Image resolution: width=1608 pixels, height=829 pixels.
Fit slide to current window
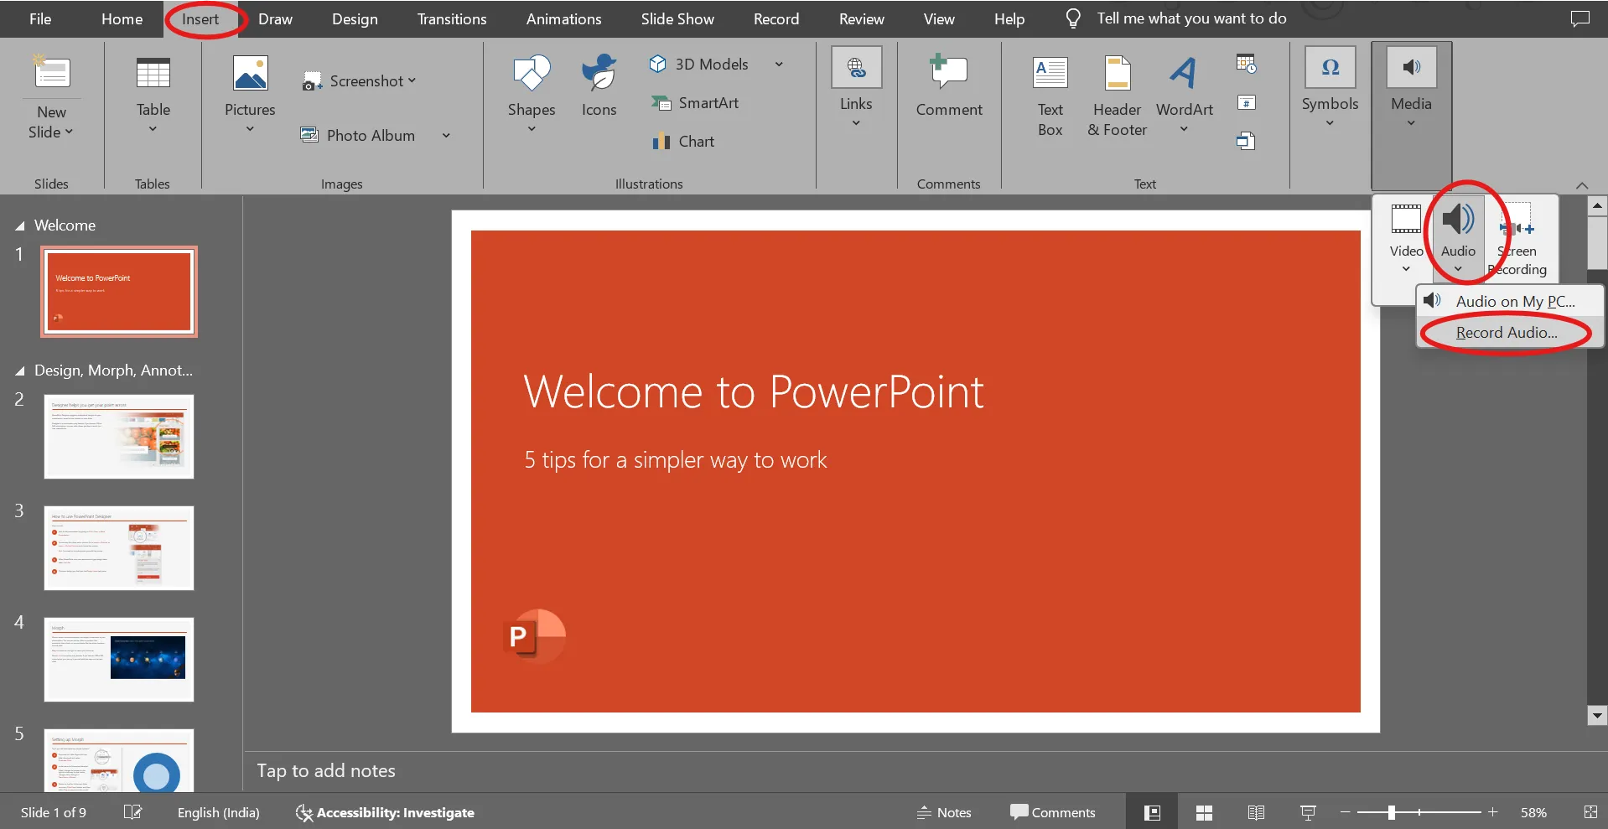pos(1590,812)
